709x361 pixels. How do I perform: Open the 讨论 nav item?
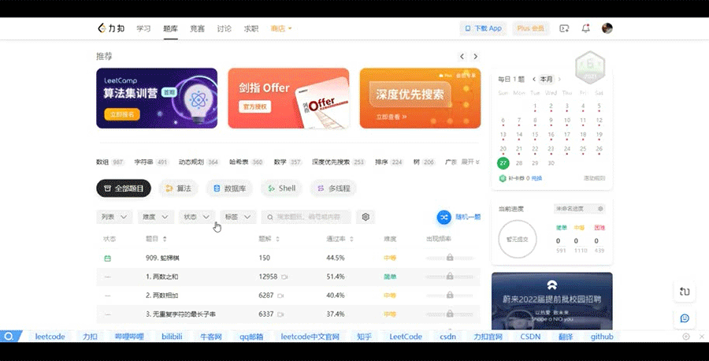click(225, 28)
